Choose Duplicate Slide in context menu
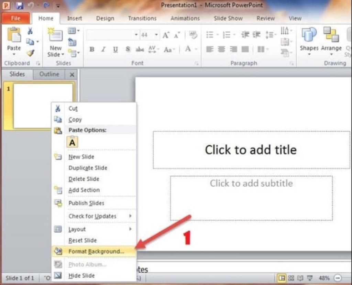 point(94,168)
